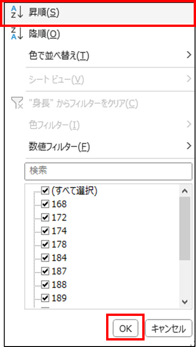Click the clear filter funnel icon
196x347 pixels.
click(x=17, y=103)
